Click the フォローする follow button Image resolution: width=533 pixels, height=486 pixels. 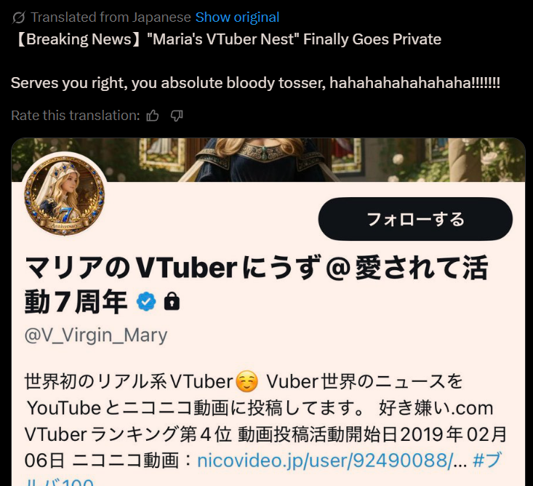pos(415,219)
